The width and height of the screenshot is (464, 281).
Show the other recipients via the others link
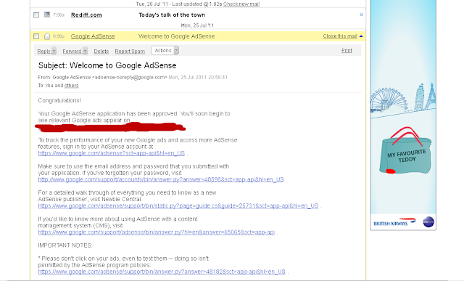pyautogui.click(x=71, y=86)
